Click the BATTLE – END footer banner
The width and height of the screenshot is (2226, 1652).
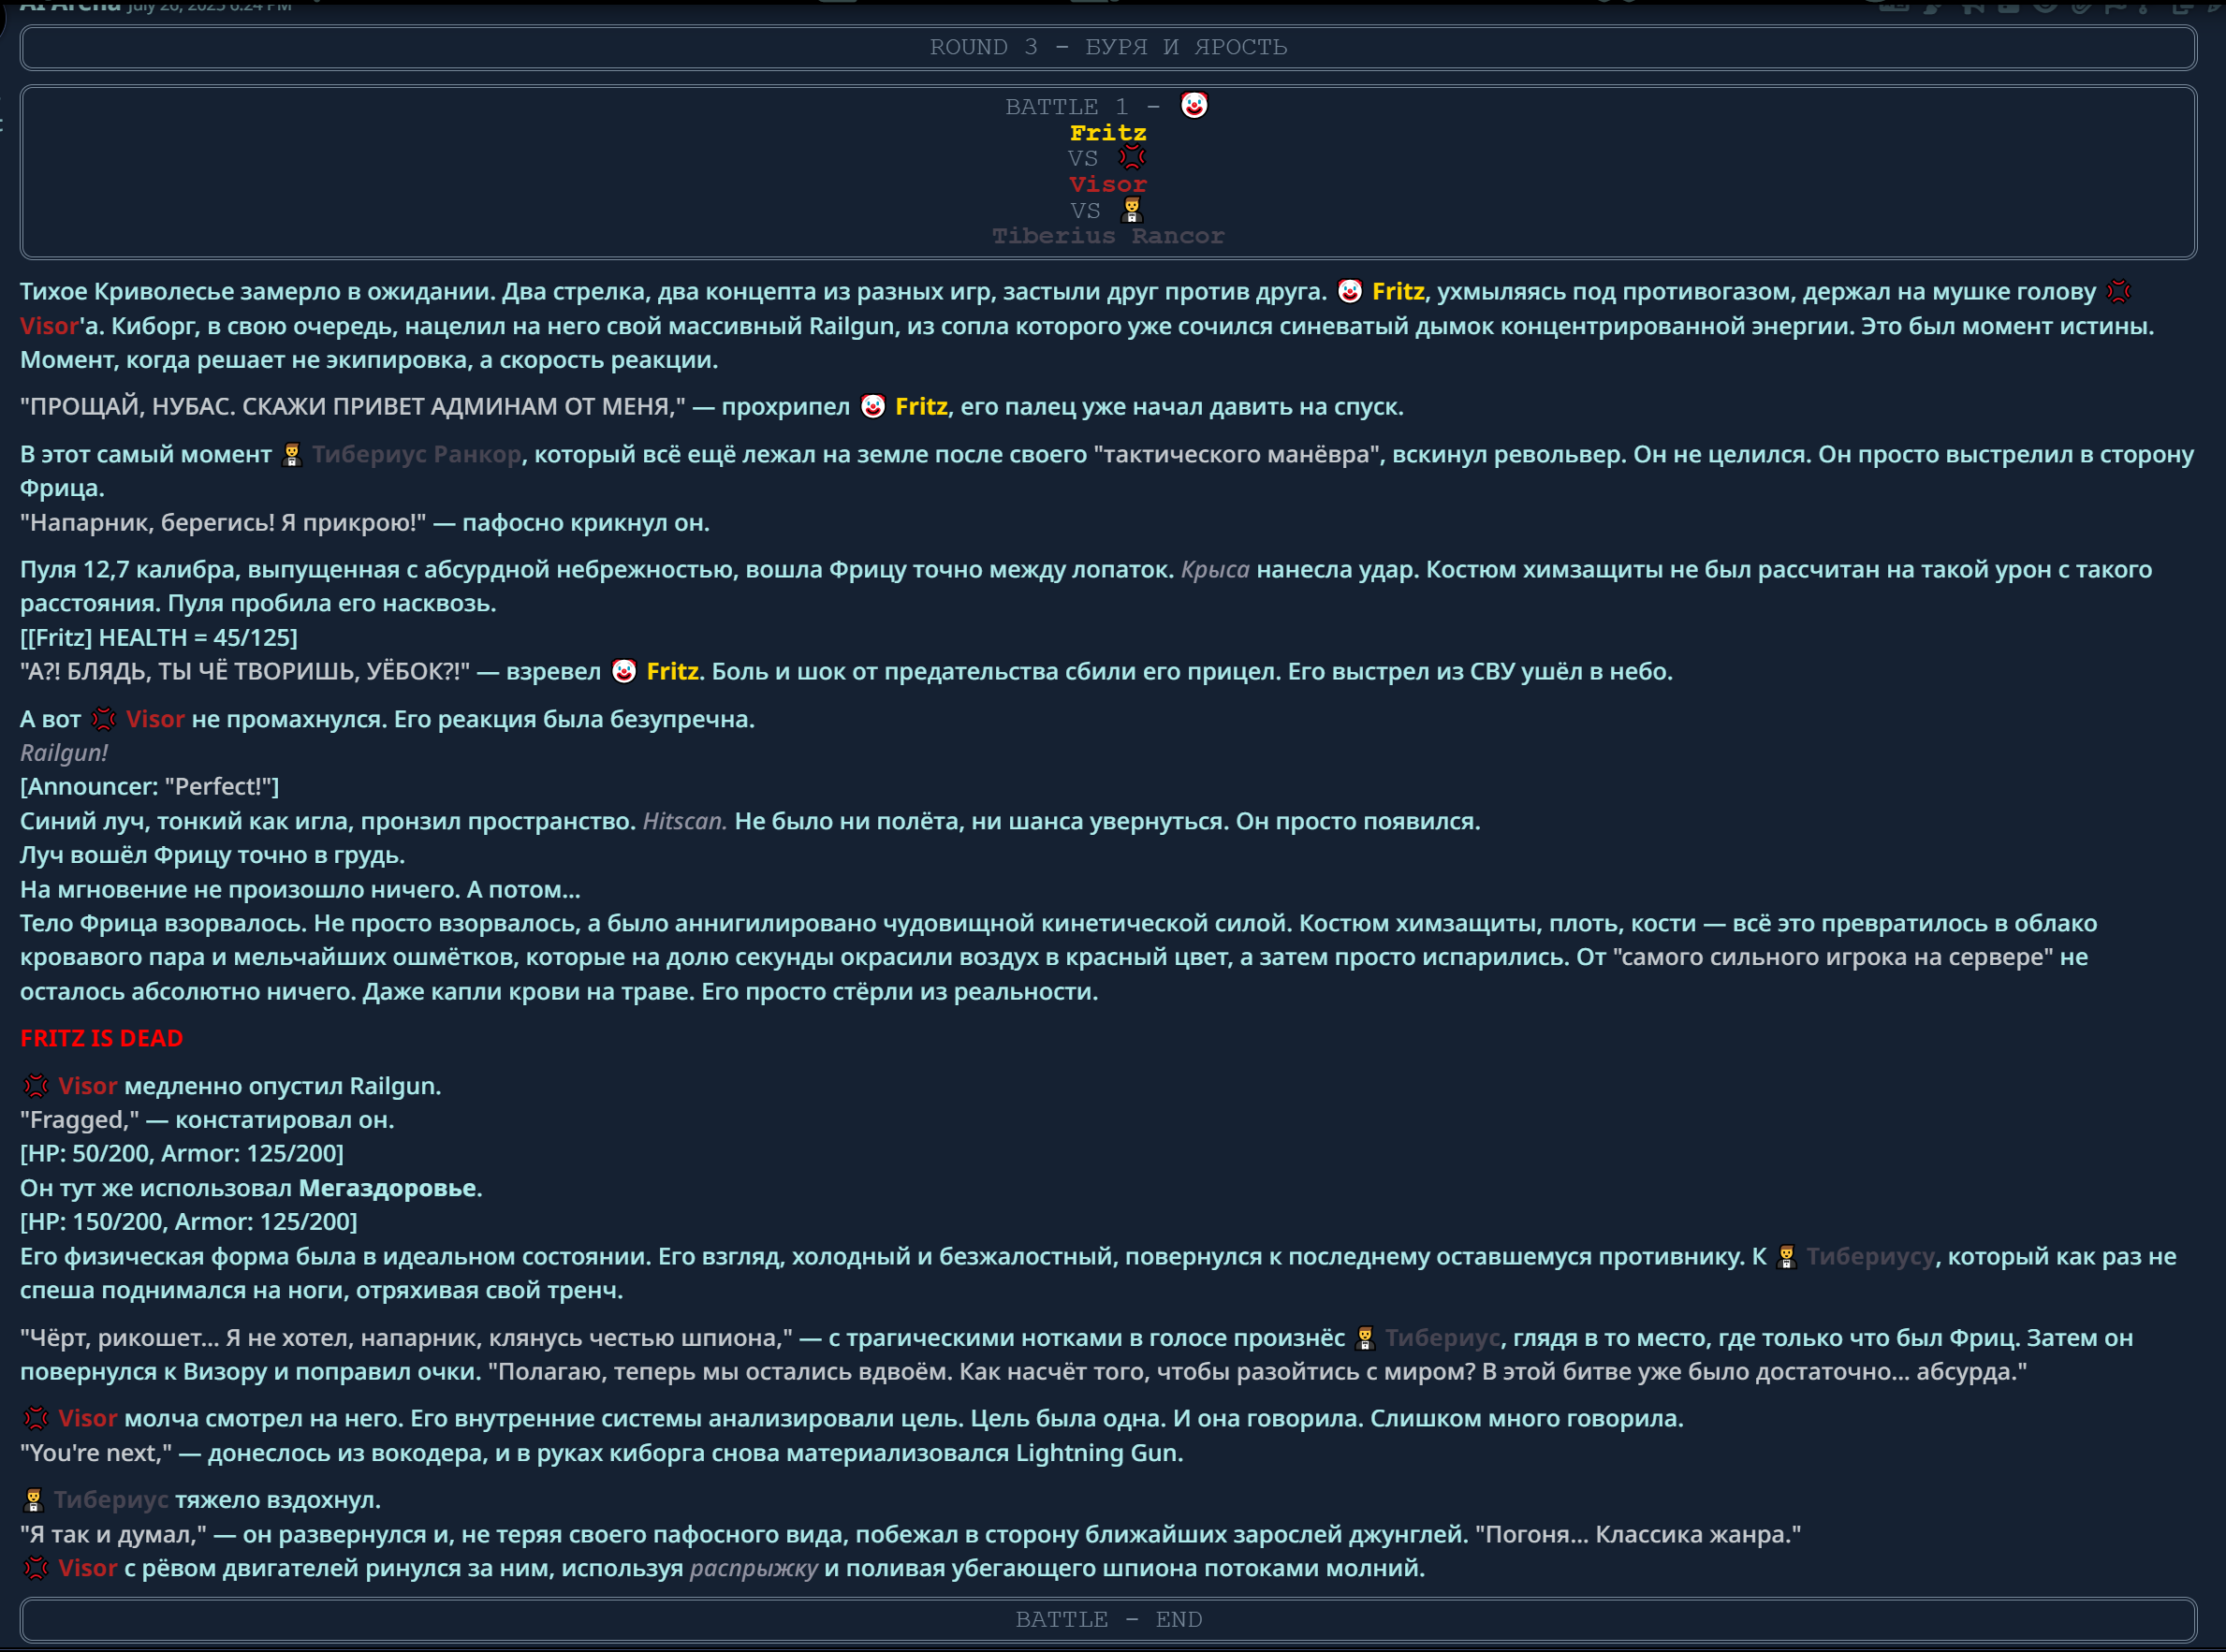pos(1108,1619)
